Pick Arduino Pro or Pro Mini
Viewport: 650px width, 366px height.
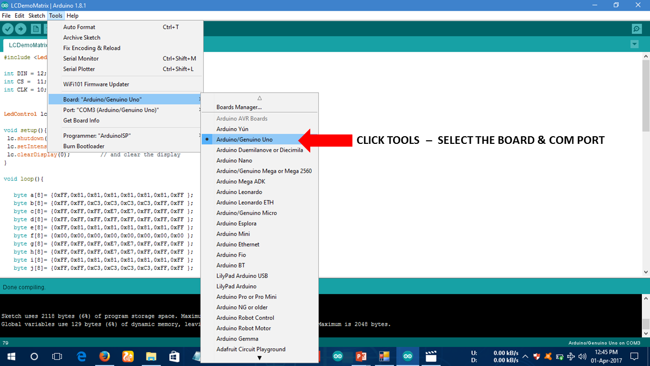pyautogui.click(x=260, y=297)
